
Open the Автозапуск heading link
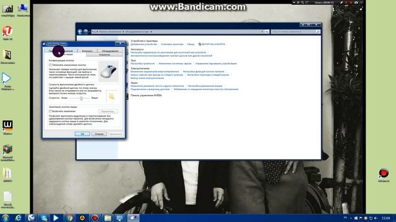pyautogui.click(x=137, y=49)
